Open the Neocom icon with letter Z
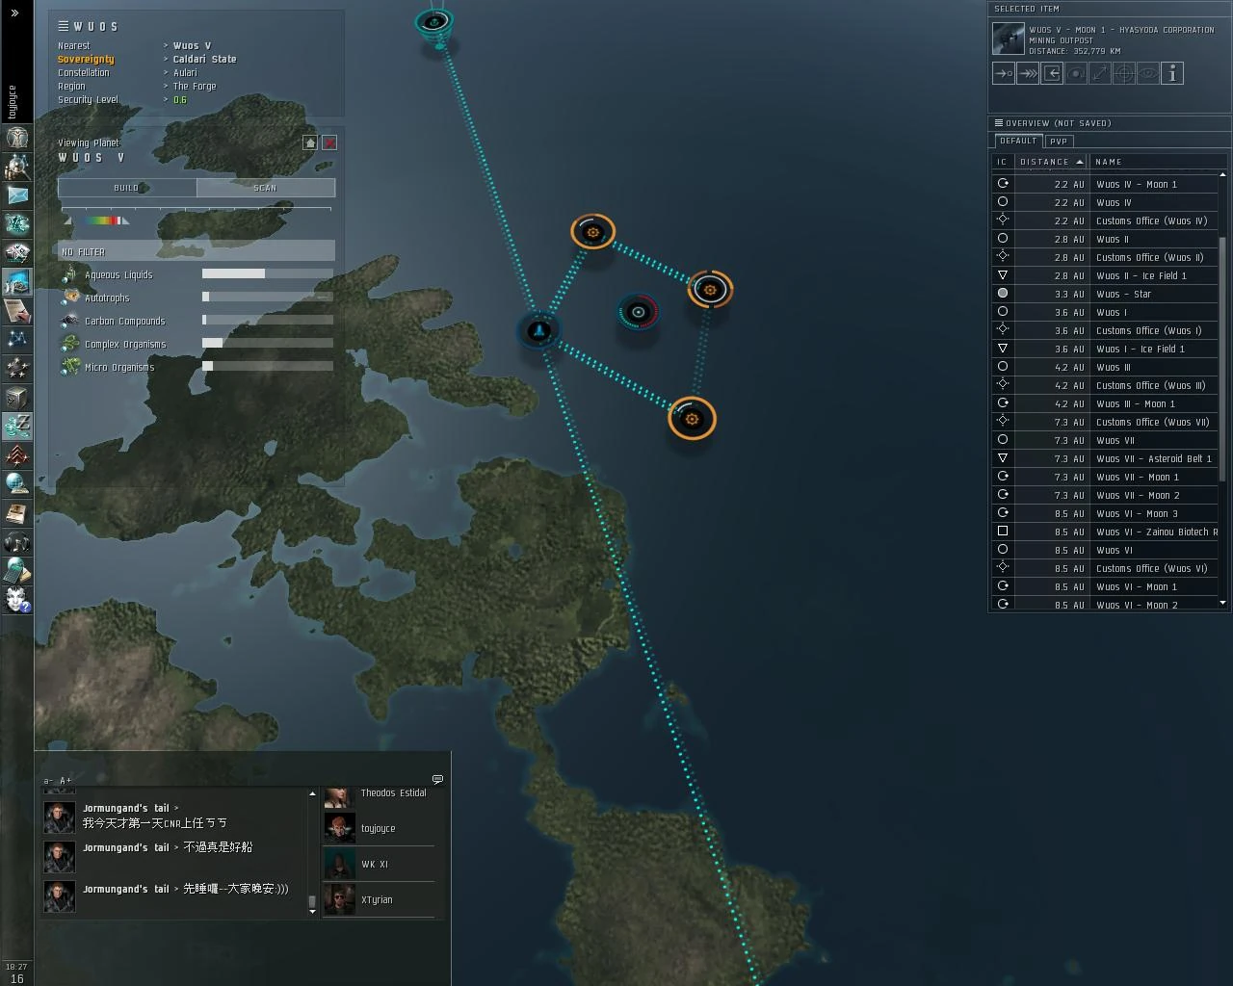 coord(16,426)
